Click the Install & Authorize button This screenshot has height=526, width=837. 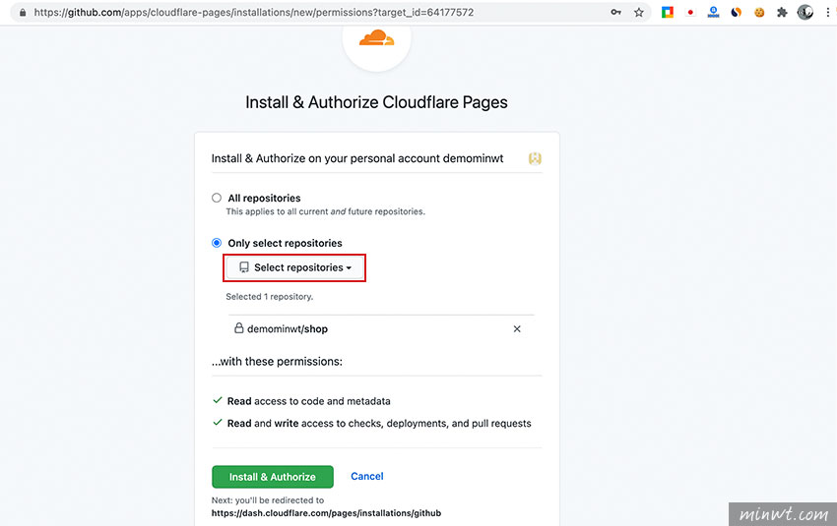click(x=272, y=477)
